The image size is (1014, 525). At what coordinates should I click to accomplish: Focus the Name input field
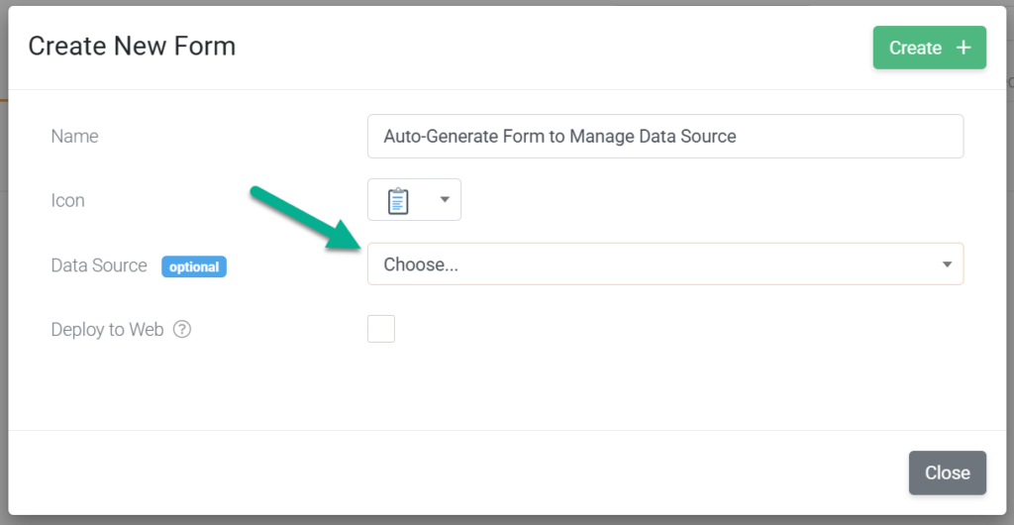pos(665,137)
